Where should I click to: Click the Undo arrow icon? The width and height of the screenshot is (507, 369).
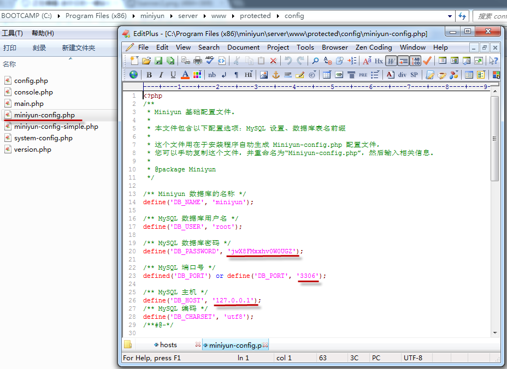288,61
